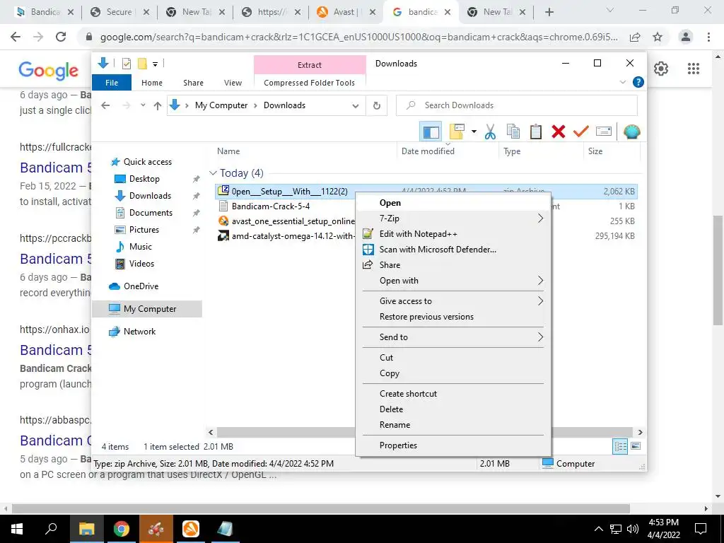724x543 pixels.
Task: Select Pictures in the navigation pane
Action: pos(144,230)
